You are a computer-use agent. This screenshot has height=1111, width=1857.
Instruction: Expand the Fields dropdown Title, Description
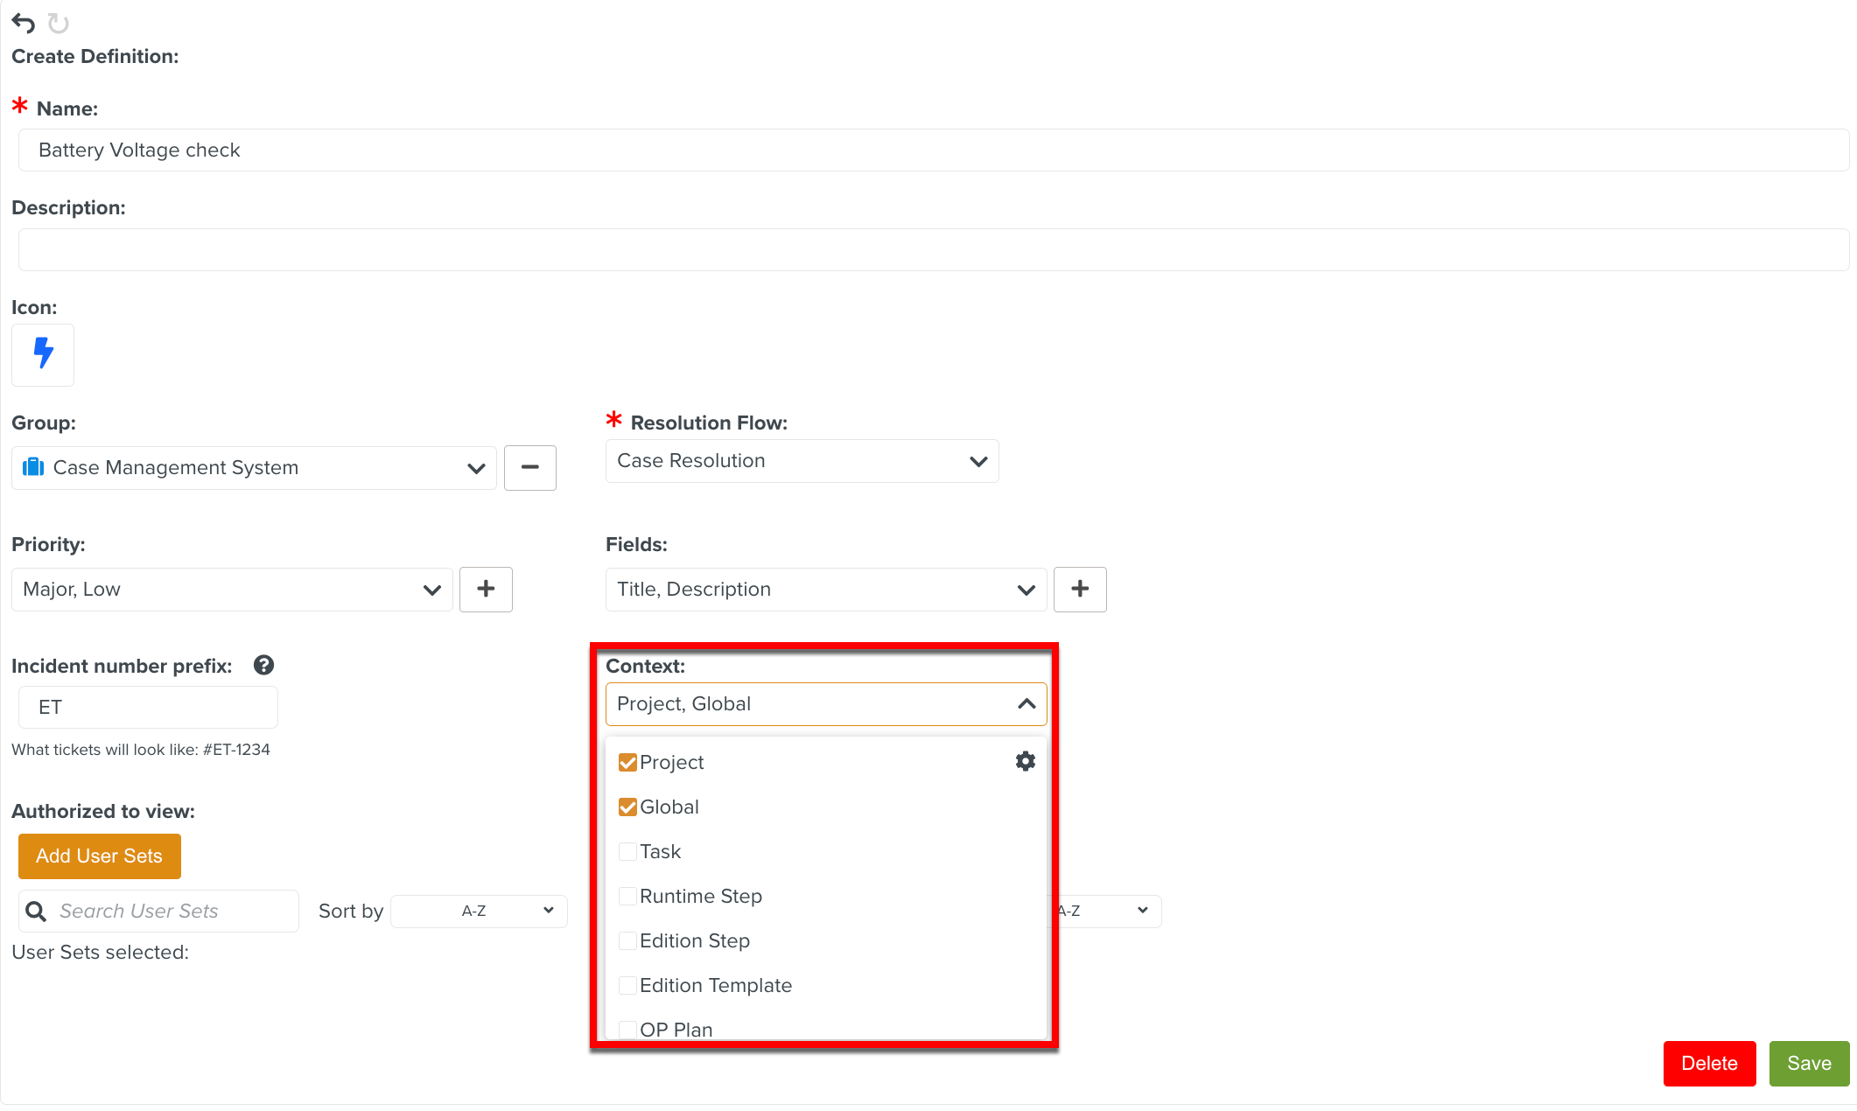pyautogui.click(x=826, y=589)
